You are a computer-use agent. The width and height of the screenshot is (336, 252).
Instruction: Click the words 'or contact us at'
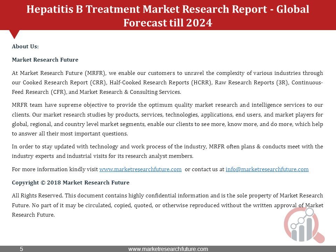pyautogui.click(x=204, y=169)
